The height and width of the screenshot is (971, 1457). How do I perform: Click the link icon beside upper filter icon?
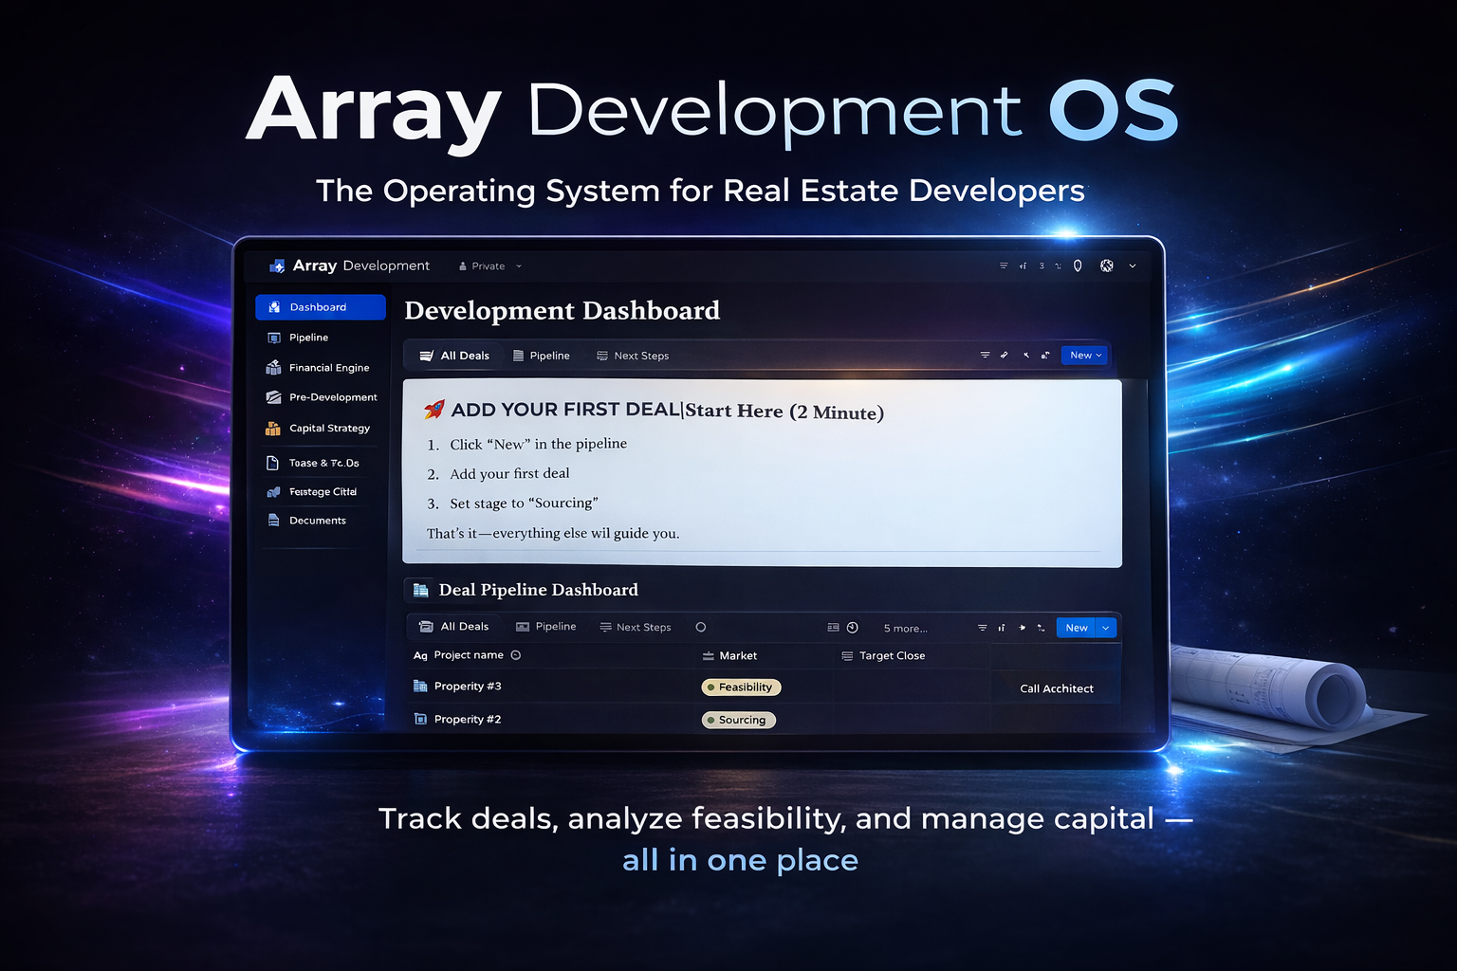click(1005, 356)
